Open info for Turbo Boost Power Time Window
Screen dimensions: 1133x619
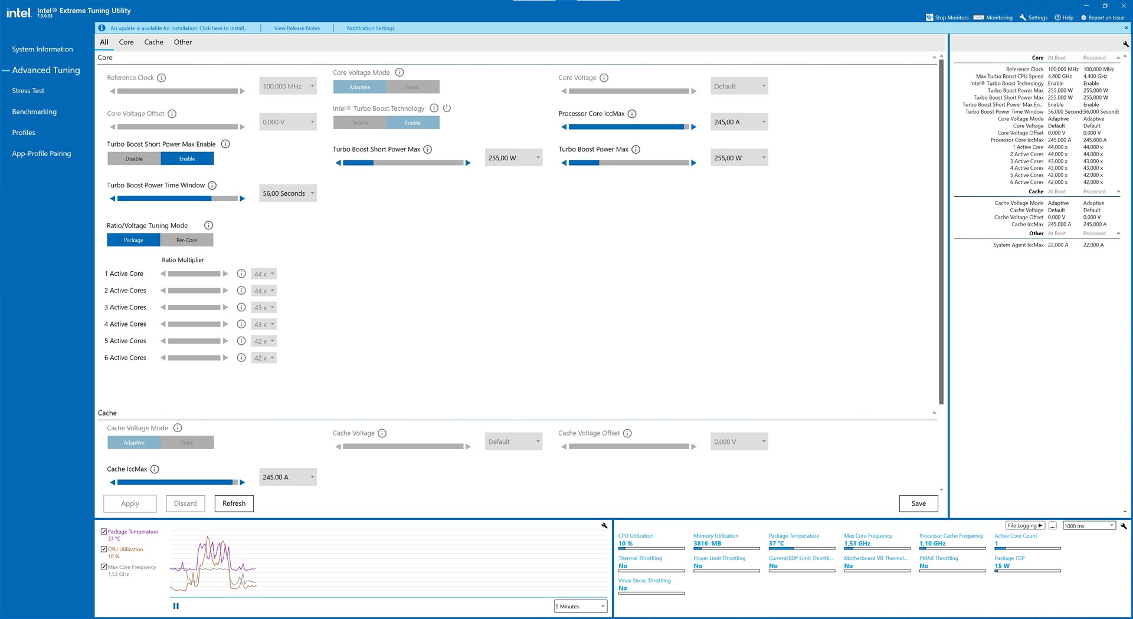[x=212, y=185]
